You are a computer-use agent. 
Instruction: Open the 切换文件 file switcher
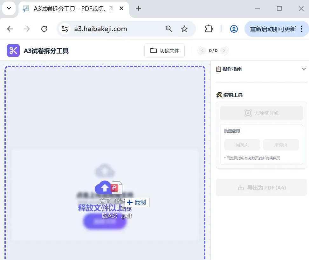(165, 50)
